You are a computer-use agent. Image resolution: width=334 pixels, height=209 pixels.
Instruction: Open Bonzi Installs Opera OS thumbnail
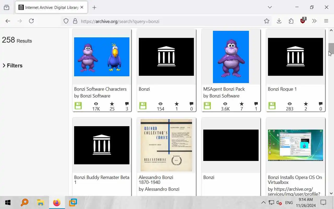(295, 145)
